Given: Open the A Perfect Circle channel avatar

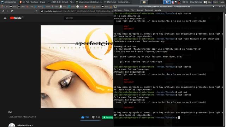Looking at the screenshot, I should [x=12, y=125].
